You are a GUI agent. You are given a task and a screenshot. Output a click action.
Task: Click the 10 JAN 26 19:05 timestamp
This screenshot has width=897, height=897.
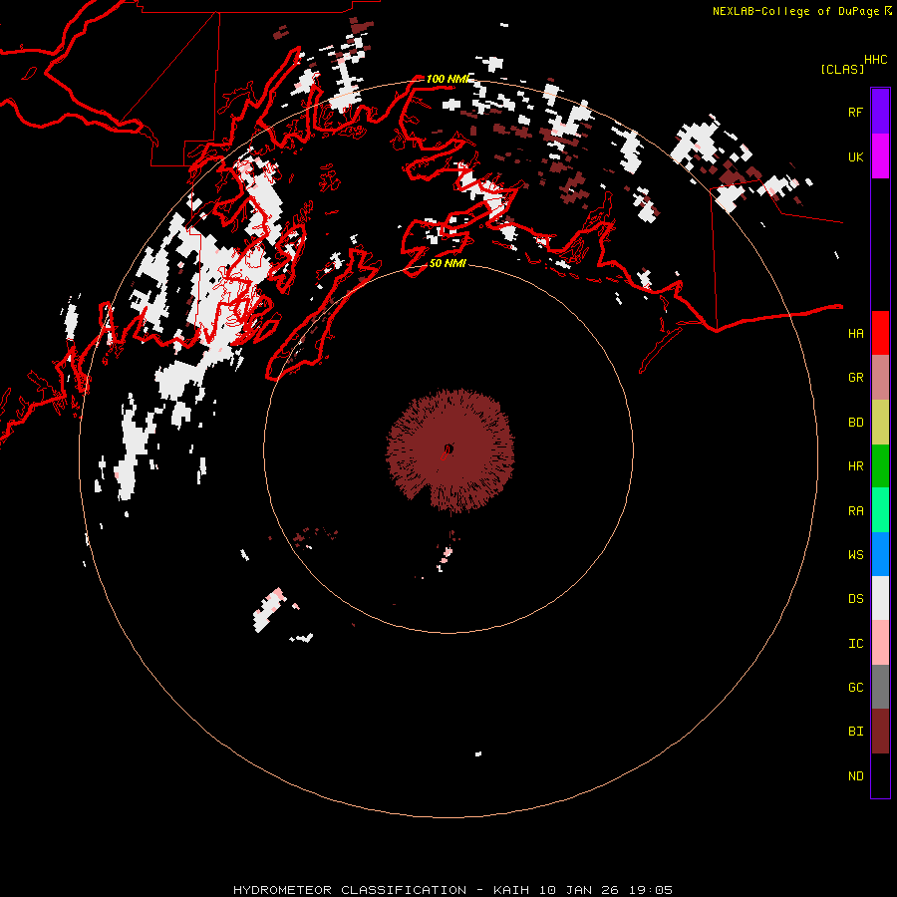[x=604, y=890]
